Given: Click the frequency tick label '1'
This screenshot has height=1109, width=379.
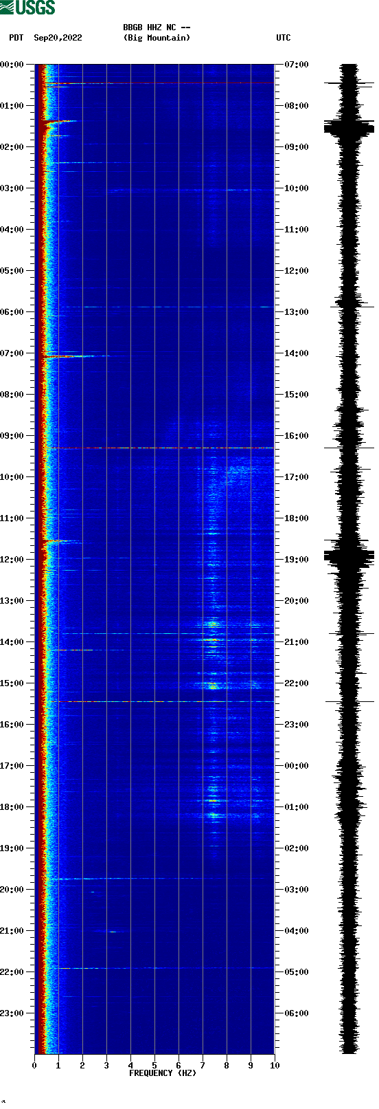Looking at the screenshot, I should point(58,1066).
